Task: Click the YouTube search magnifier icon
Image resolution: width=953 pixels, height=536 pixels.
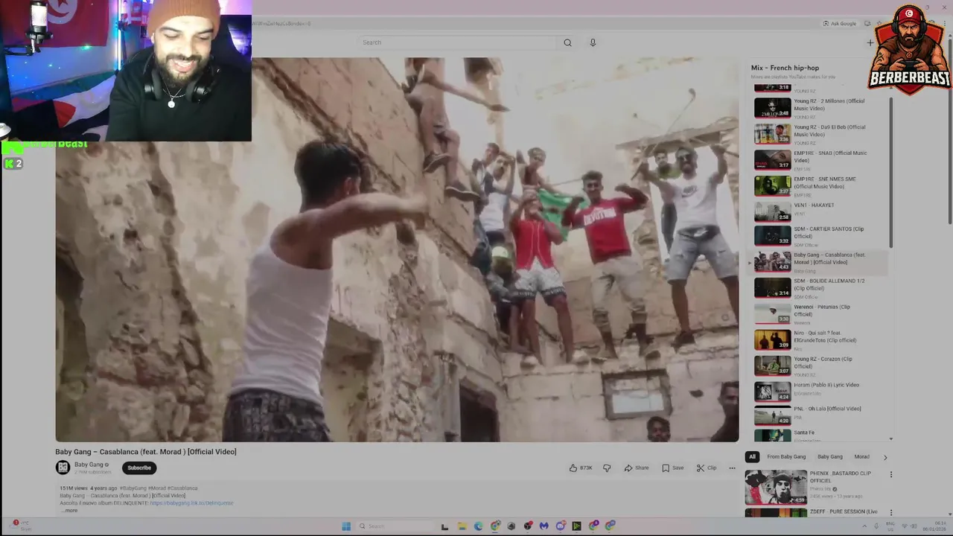Action: point(567,42)
